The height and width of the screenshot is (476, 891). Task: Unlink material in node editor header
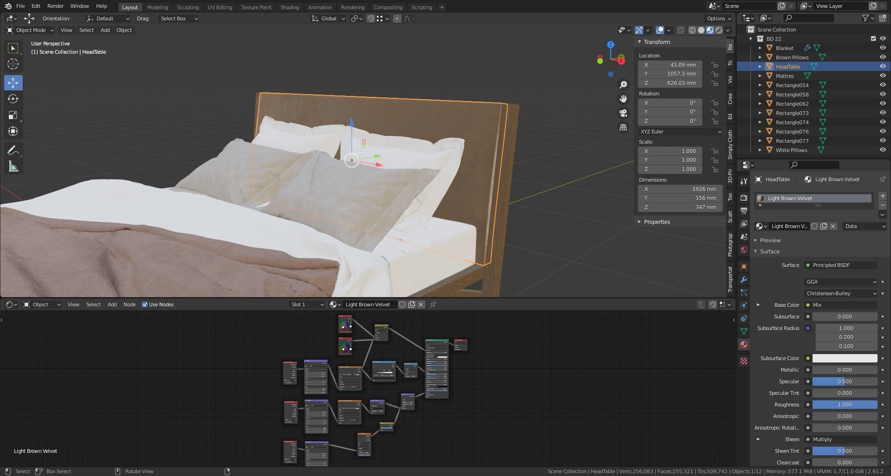point(421,305)
